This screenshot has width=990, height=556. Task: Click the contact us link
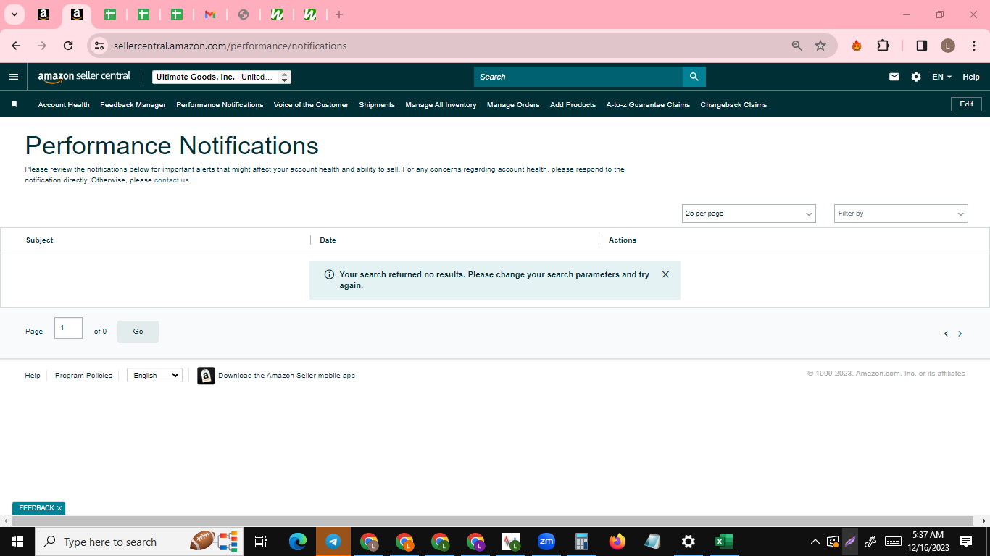click(x=171, y=180)
